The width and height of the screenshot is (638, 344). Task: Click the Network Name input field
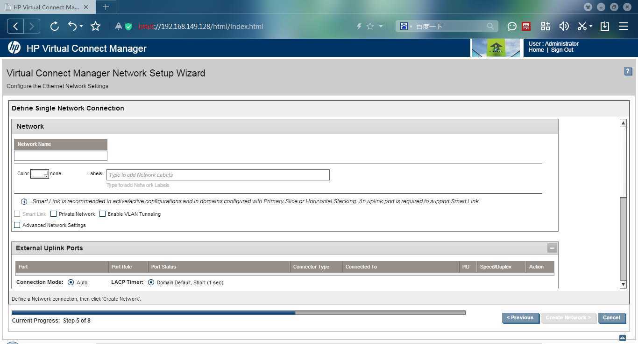point(61,156)
